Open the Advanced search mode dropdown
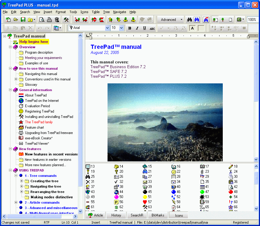 tap(181, 20)
